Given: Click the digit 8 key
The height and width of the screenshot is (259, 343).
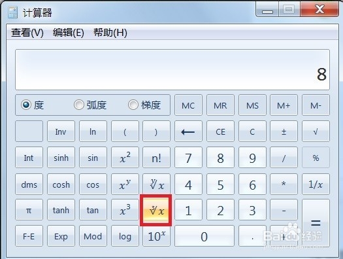Looking at the screenshot, I should click(220, 157).
